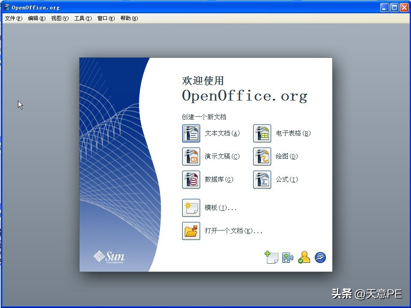The height and width of the screenshot is (308, 411).
Task: Click the new-page icon with the green plus
Action: (271, 257)
